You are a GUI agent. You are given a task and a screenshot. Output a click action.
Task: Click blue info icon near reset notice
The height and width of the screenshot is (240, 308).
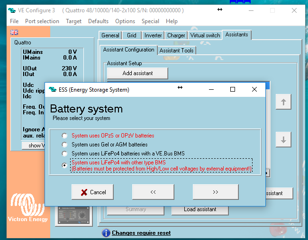pos(106,233)
